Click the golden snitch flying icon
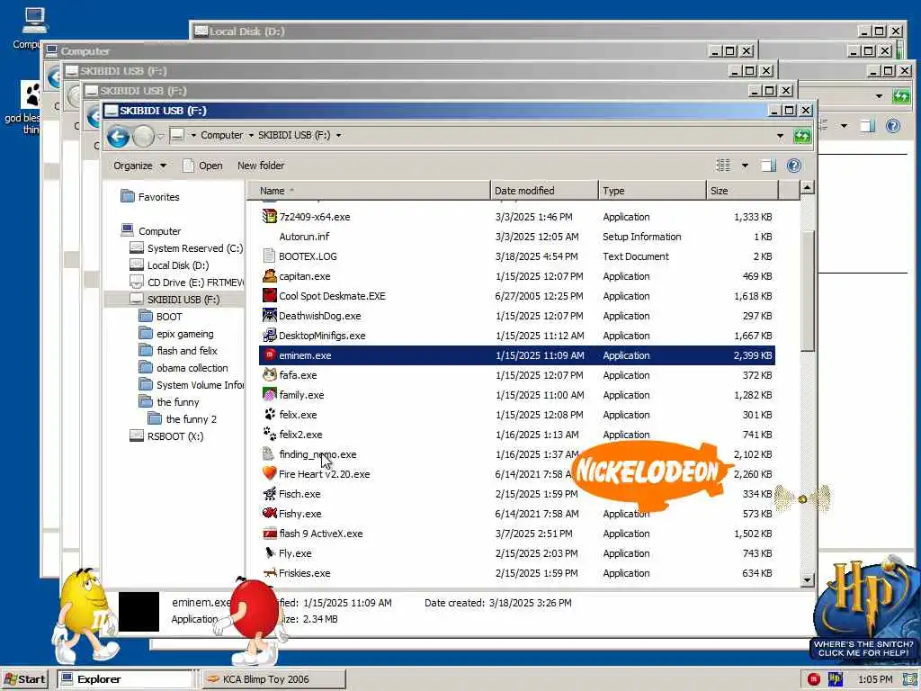 802,498
